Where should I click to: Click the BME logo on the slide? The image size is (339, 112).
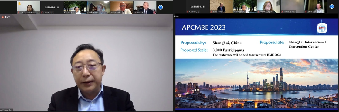pos(322,27)
